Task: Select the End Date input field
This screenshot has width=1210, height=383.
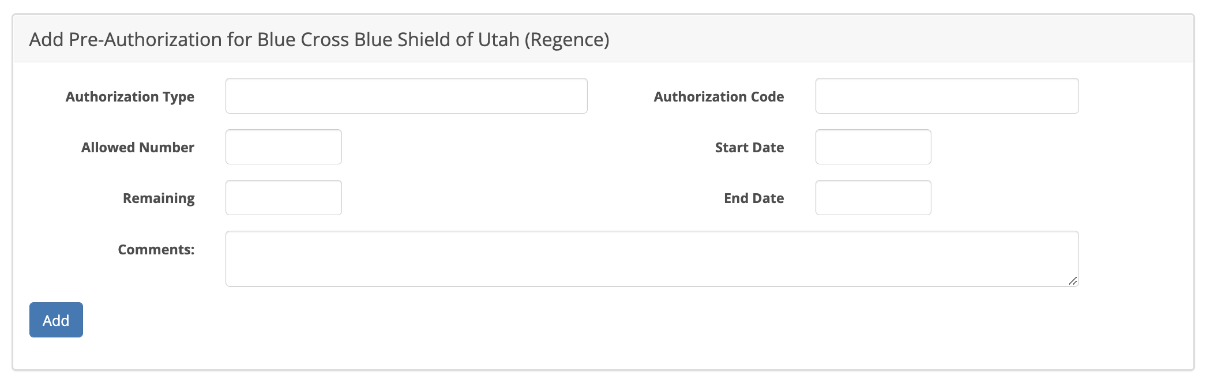Action: (873, 198)
